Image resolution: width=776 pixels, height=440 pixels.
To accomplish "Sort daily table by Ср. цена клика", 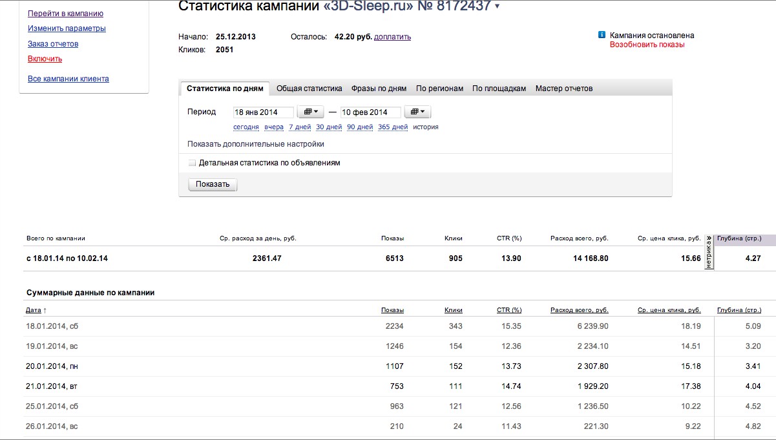I will coord(669,310).
